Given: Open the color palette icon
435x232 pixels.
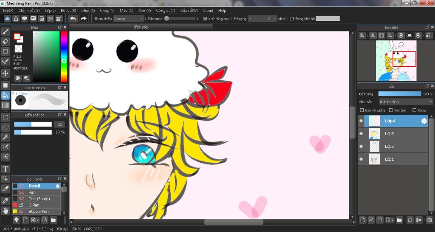Looking at the screenshot, I should pyautogui.click(x=18, y=78).
